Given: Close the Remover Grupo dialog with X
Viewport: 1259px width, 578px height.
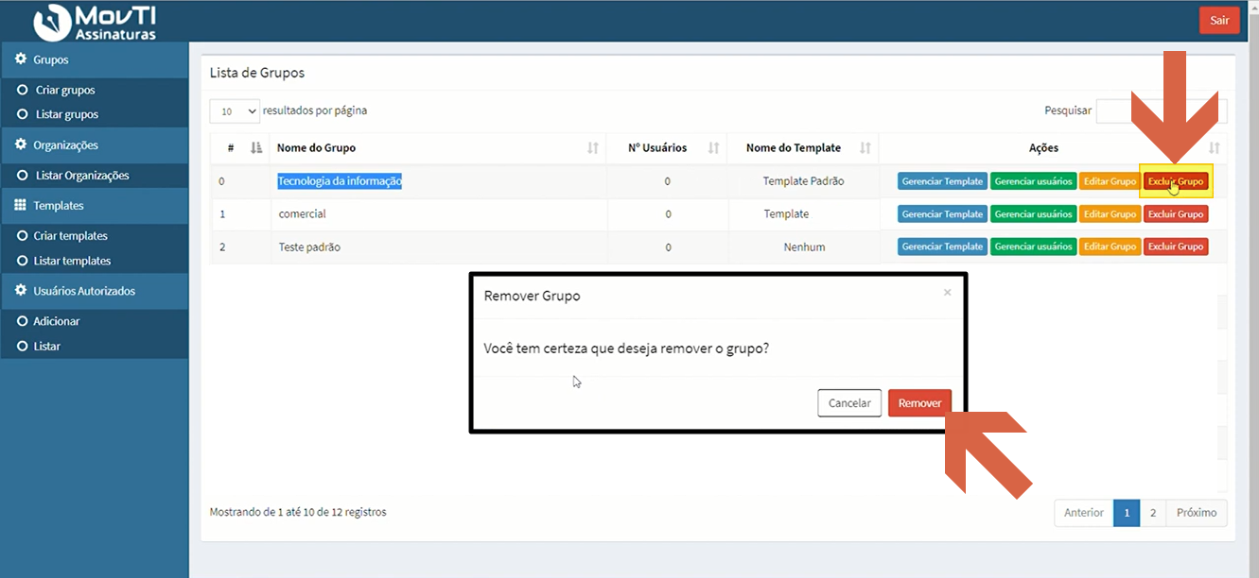Looking at the screenshot, I should click(947, 293).
